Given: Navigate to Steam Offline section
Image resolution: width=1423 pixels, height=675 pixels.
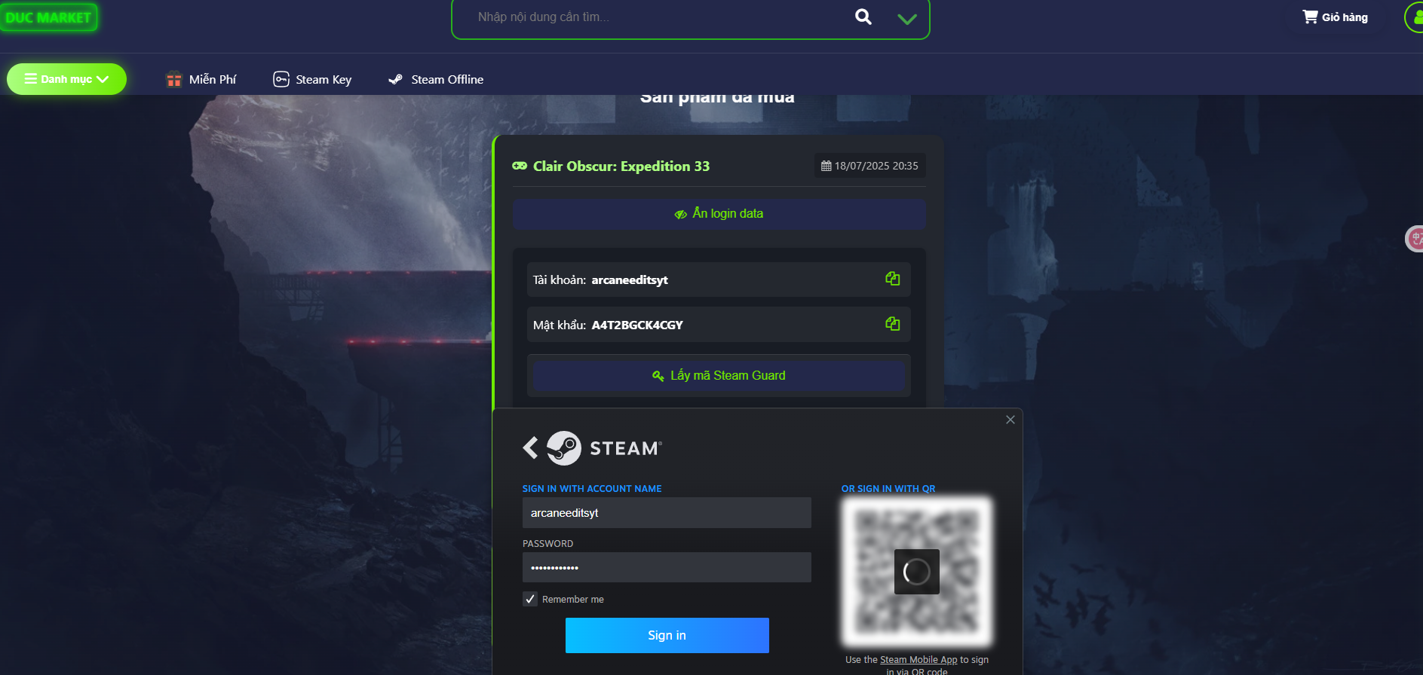Looking at the screenshot, I should tap(436, 79).
